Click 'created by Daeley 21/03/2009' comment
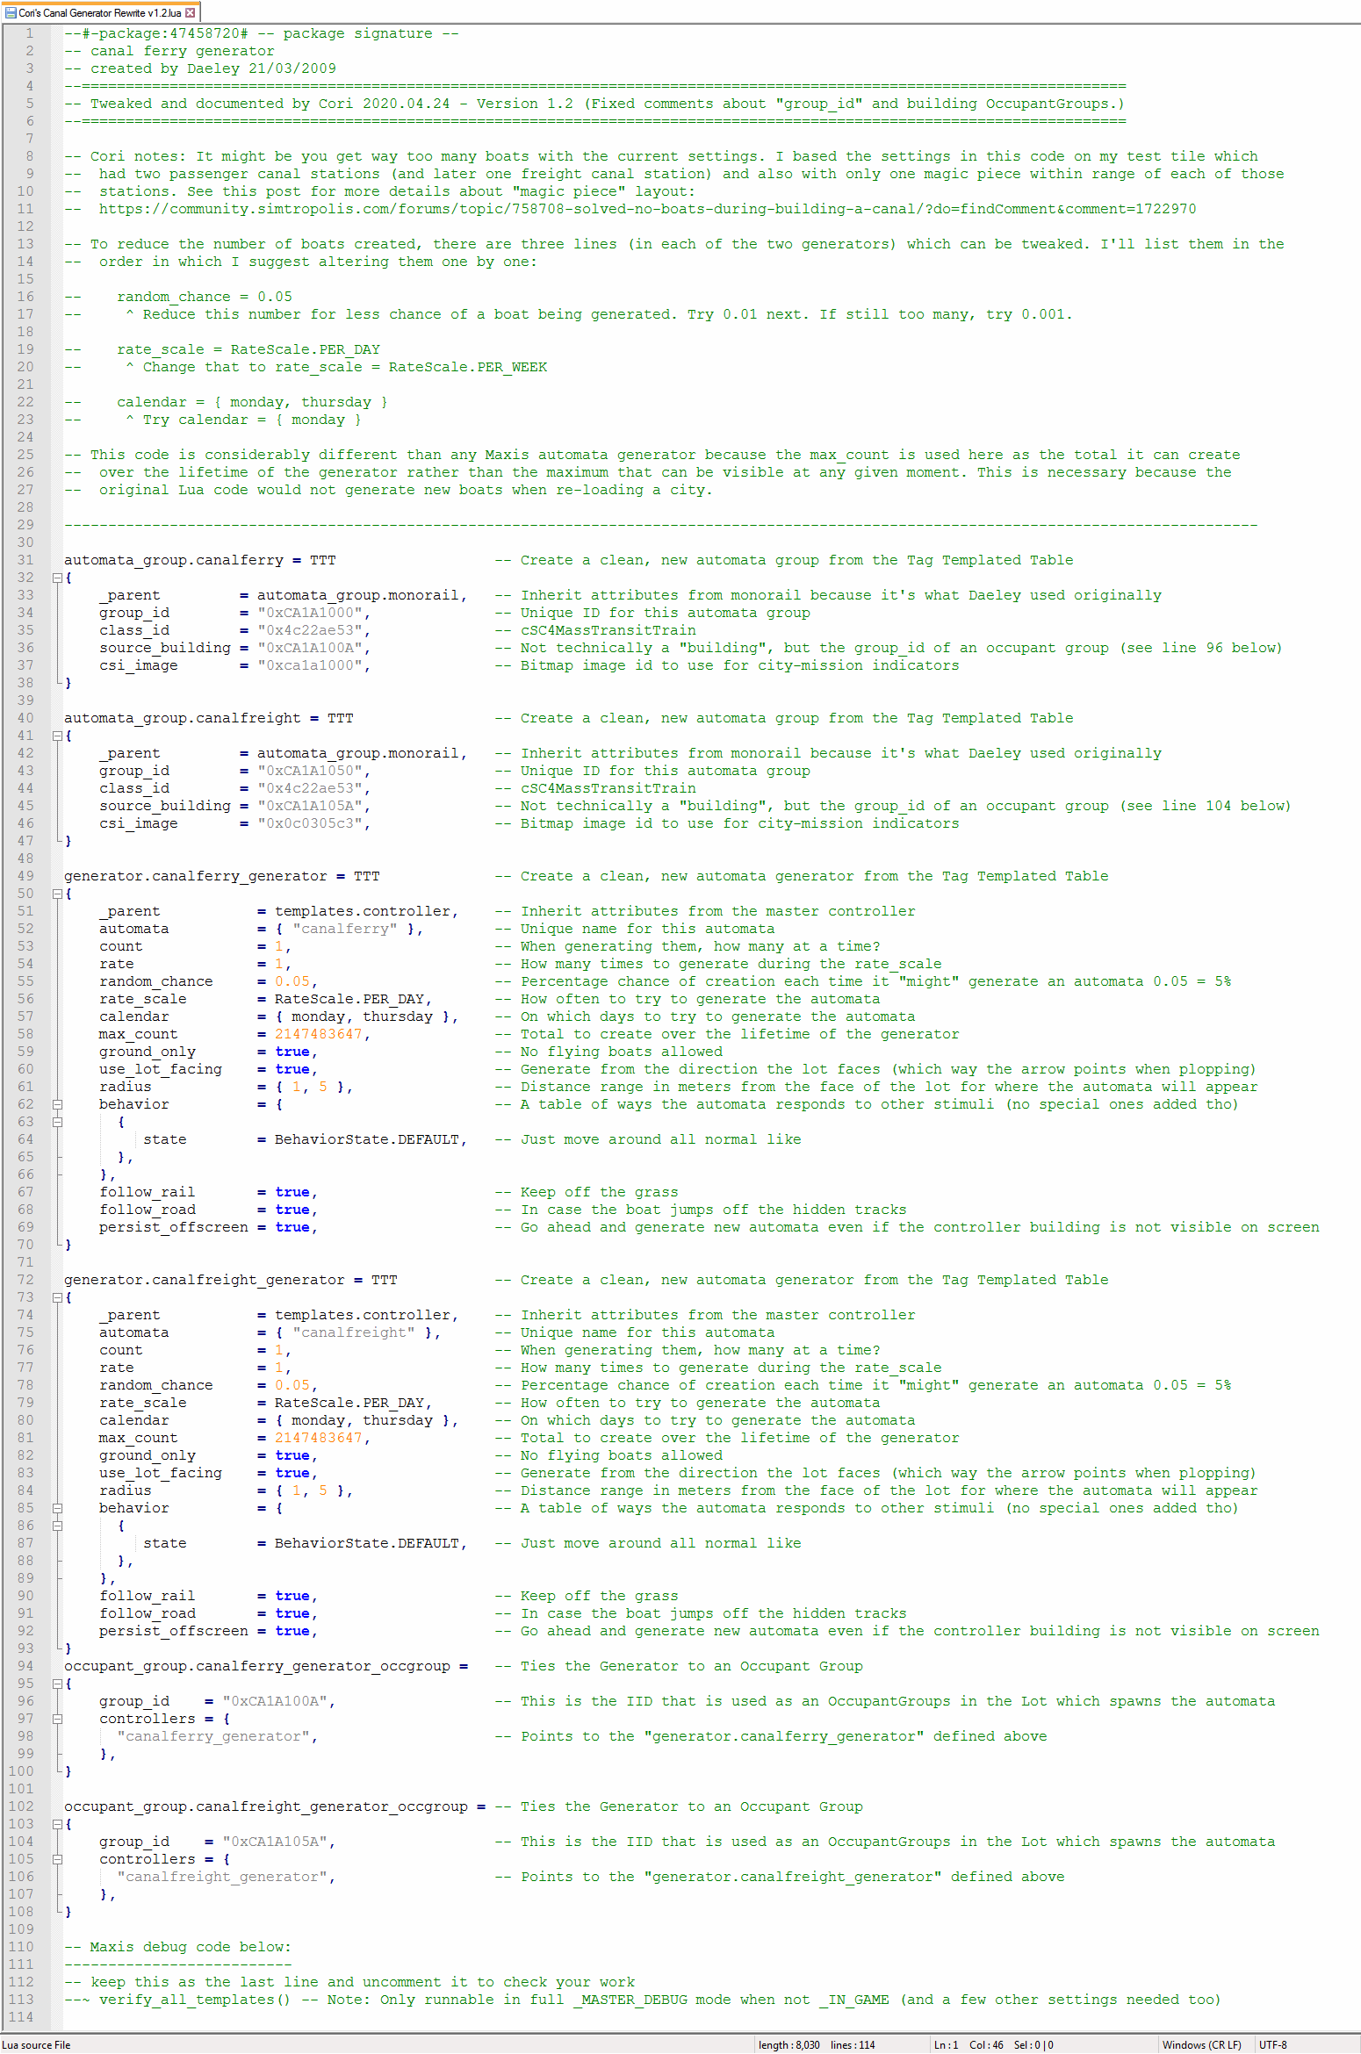 click(x=213, y=68)
